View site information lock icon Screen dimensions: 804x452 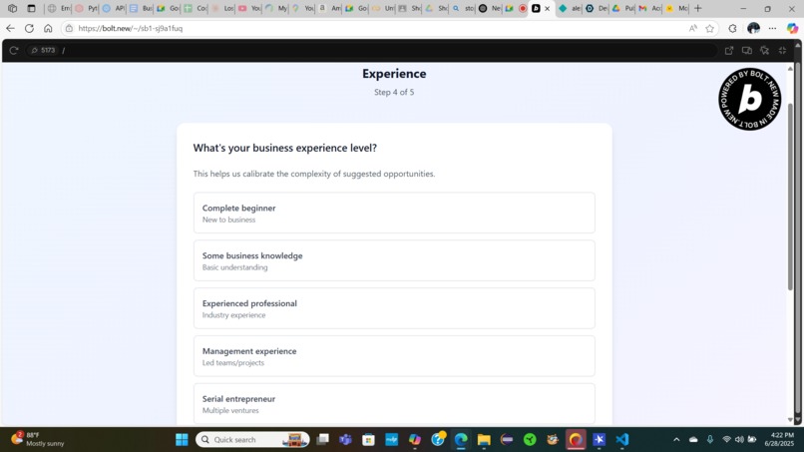[x=69, y=28]
